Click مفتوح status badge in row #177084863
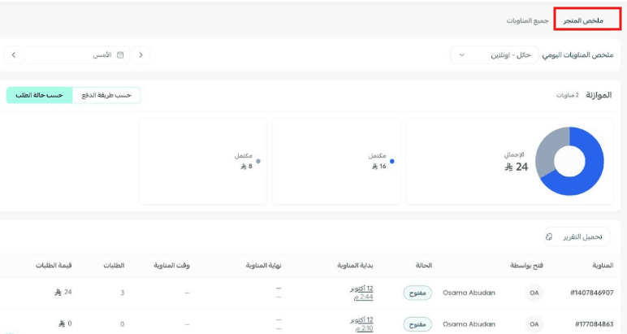This screenshot has height=334, width=627. [x=417, y=324]
